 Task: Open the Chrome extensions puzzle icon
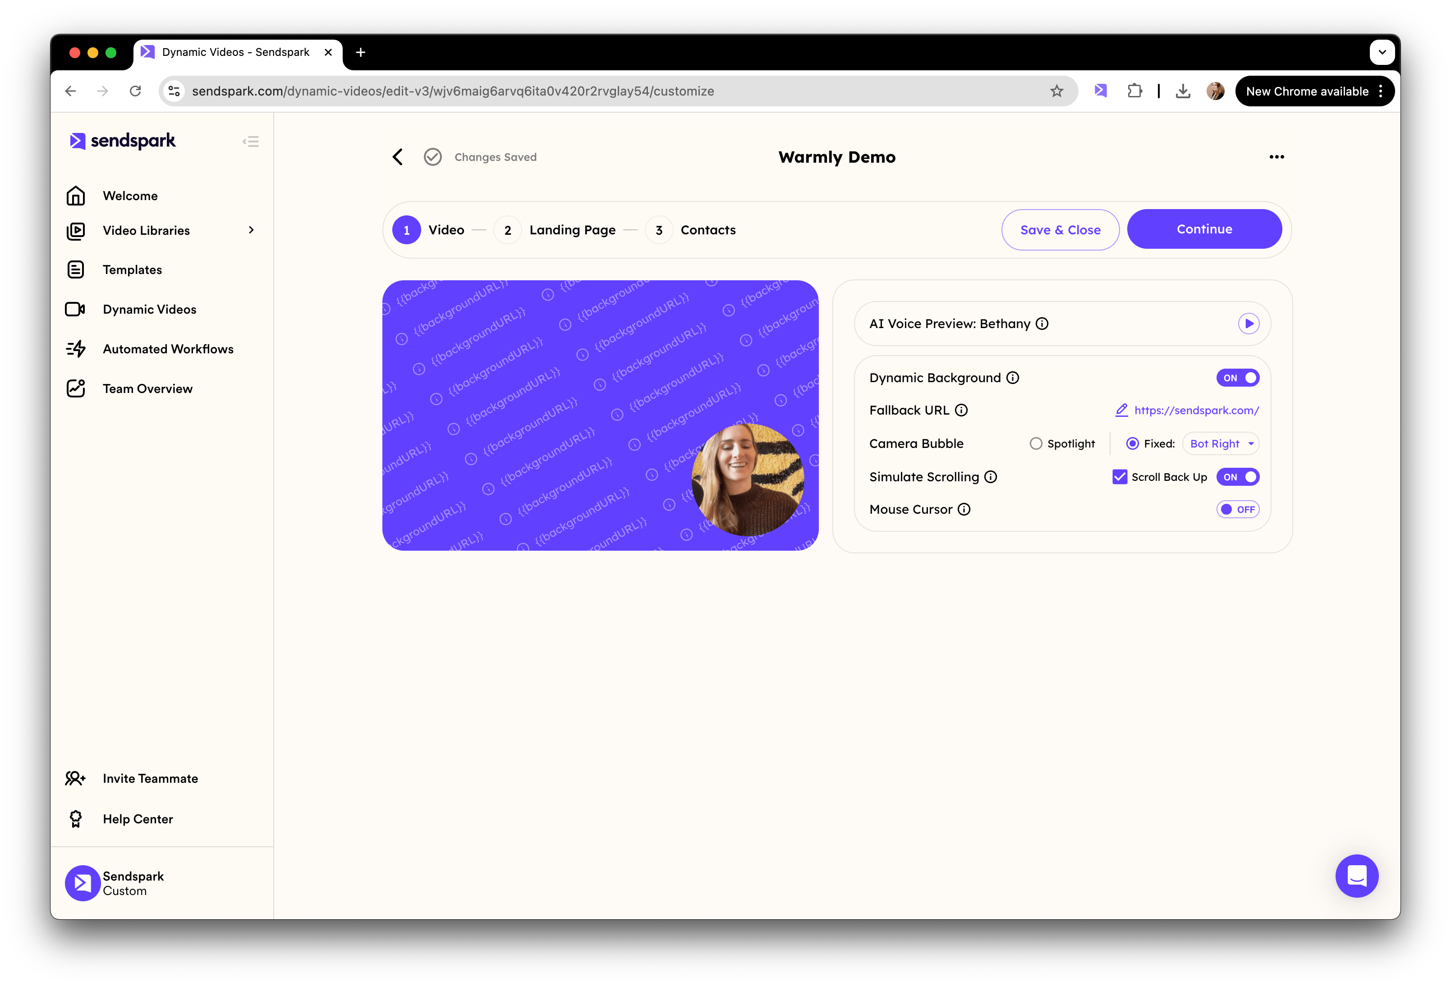click(x=1134, y=91)
